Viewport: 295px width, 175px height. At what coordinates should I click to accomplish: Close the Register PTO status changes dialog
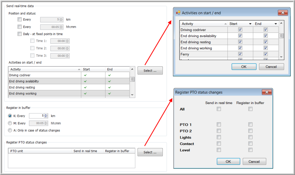266,92
